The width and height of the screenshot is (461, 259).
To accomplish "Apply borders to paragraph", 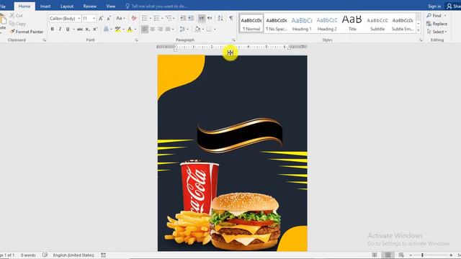I will pos(209,29).
